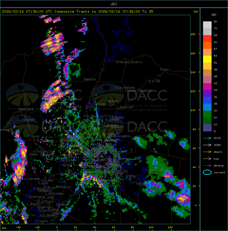228x231 pixels.
Task: Click the Perdriel place label
Action: 67,160
